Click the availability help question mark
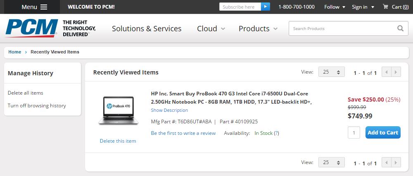413x176 pixels. pos(276,133)
